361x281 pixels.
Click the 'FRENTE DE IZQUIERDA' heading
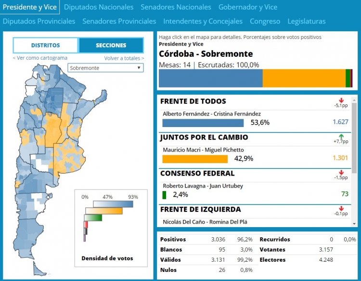(x=201, y=209)
